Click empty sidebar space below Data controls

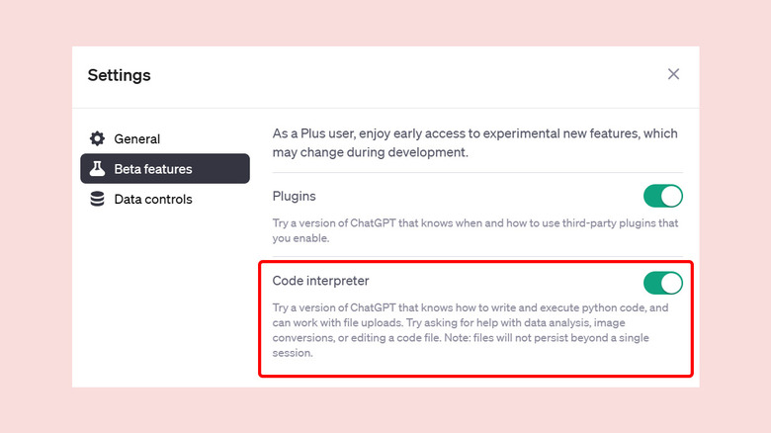pyautogui.click(x=163, y=297)
